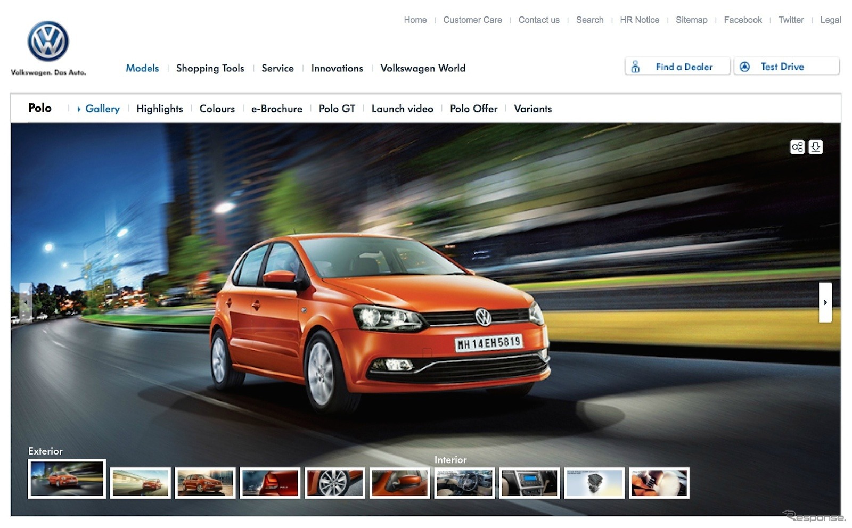Go to next gallery image arrow
The width and height of the screenshot is (852, 528).
point(825,302)
